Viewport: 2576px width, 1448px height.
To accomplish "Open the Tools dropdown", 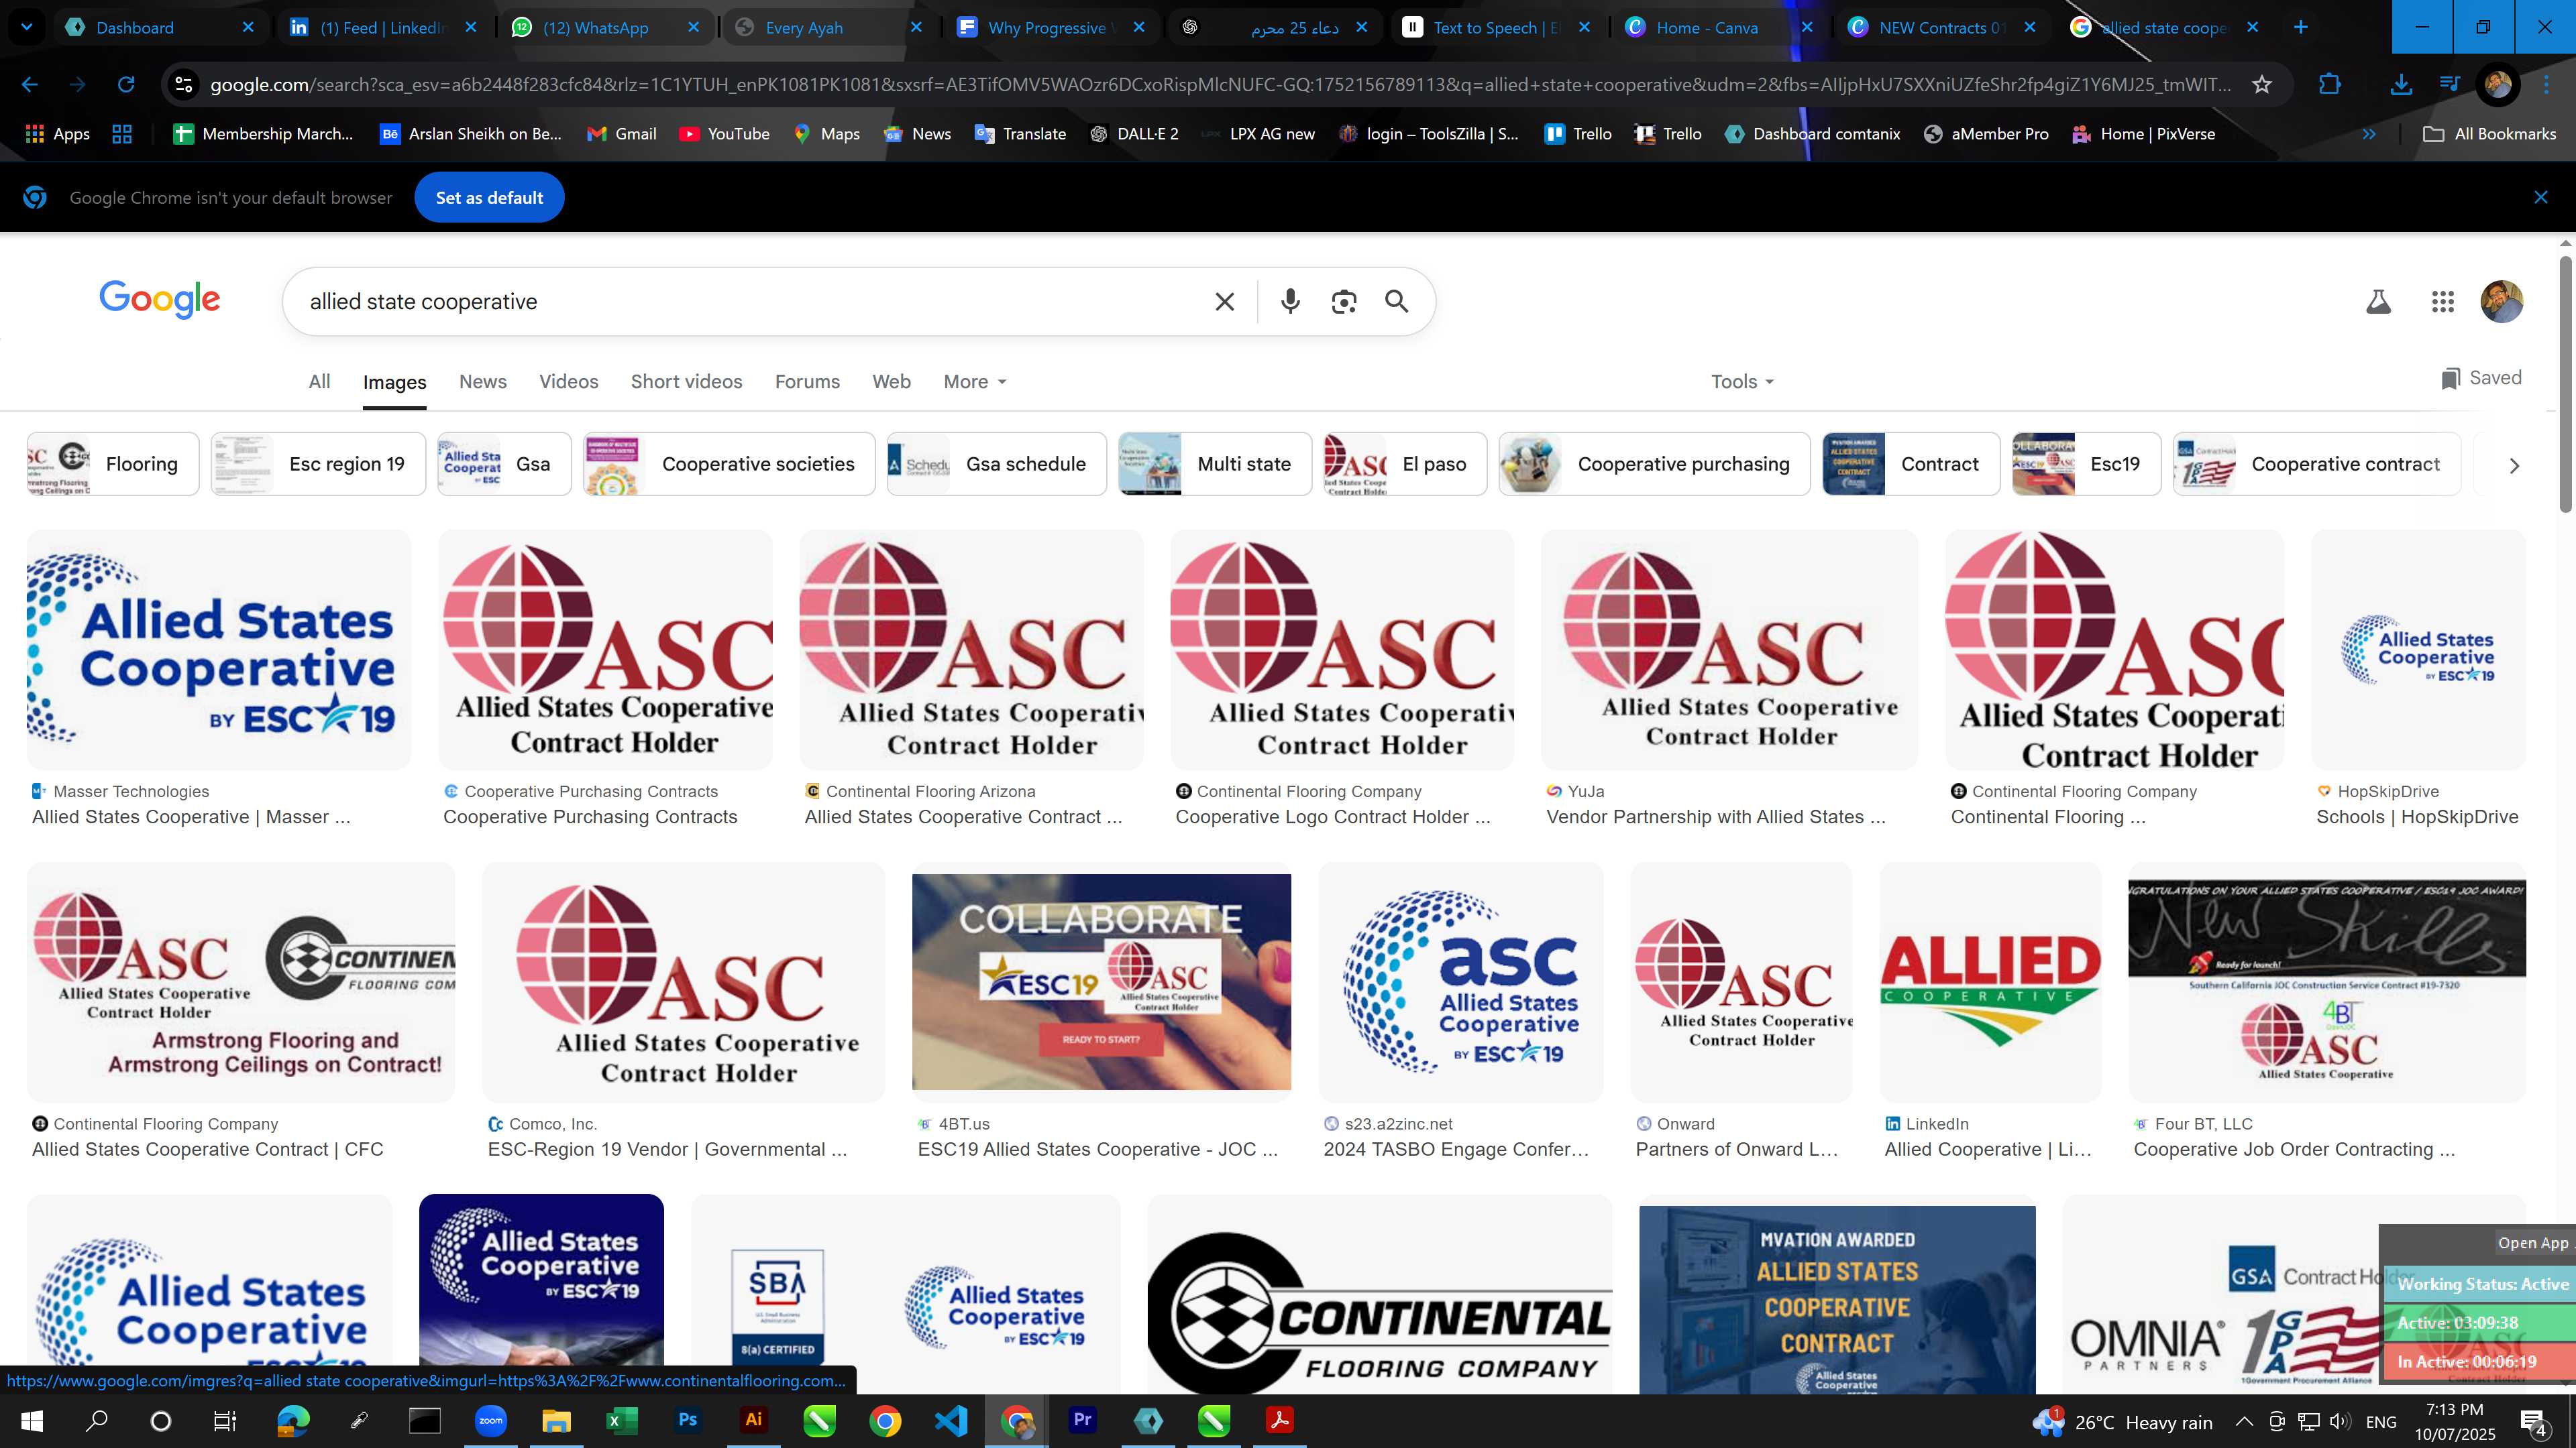I will click(1742, 381).
